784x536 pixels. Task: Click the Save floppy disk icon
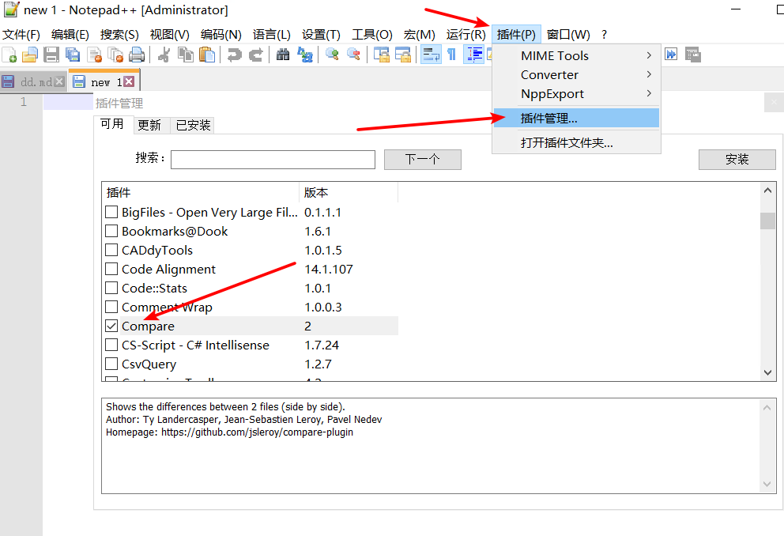pos(51,55)
